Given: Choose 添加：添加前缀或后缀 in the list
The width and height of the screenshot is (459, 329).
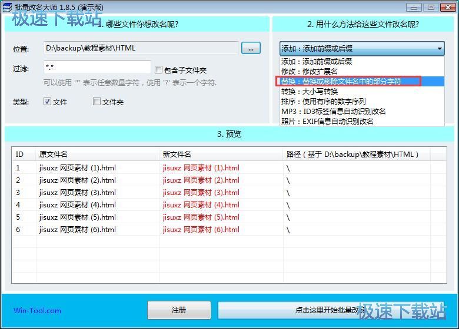Looking at the screenshot, I should point(362,61).
